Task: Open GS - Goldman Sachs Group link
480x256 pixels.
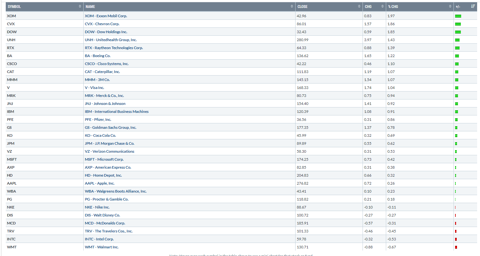Action: [x=111, y=128]
